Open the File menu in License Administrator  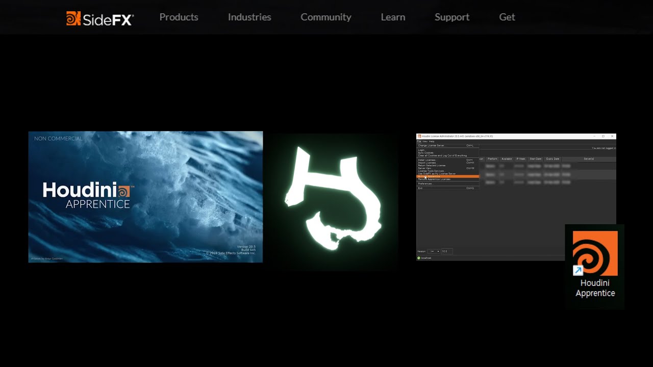[x=419, y=141]
